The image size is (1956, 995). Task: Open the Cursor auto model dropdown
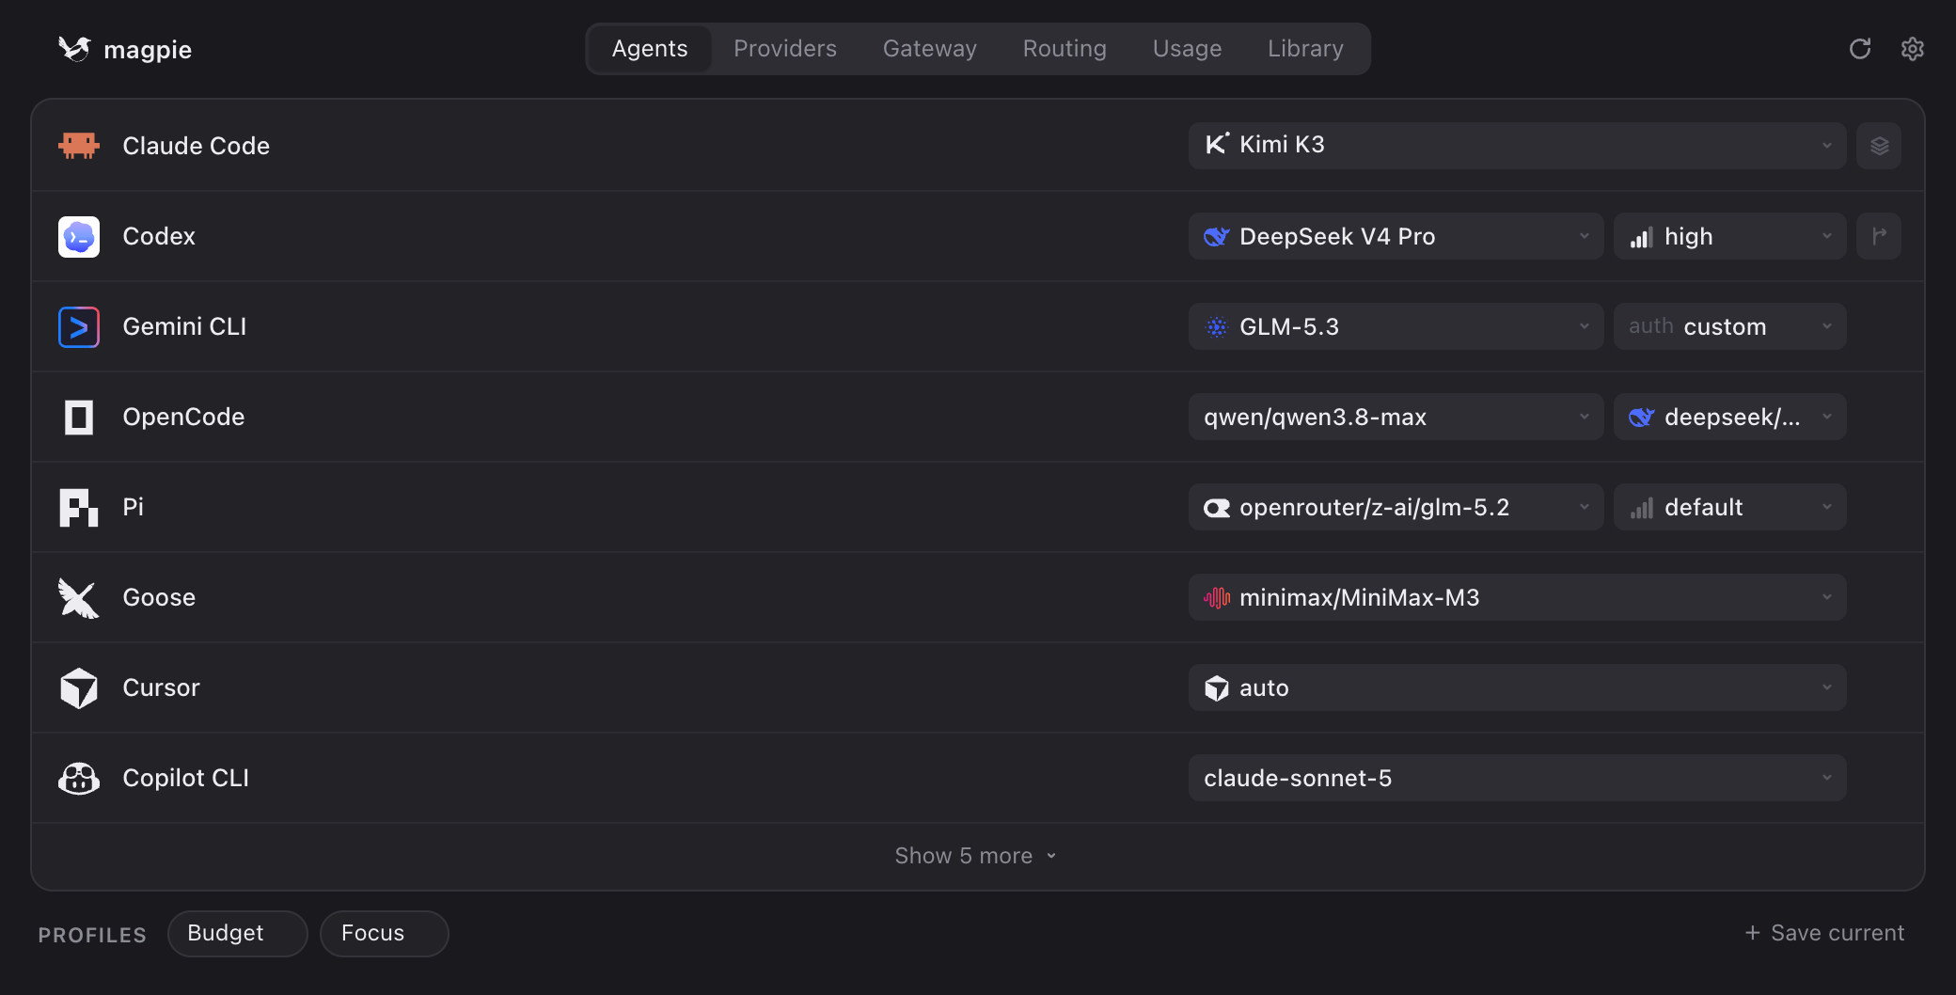(1518, 687)
